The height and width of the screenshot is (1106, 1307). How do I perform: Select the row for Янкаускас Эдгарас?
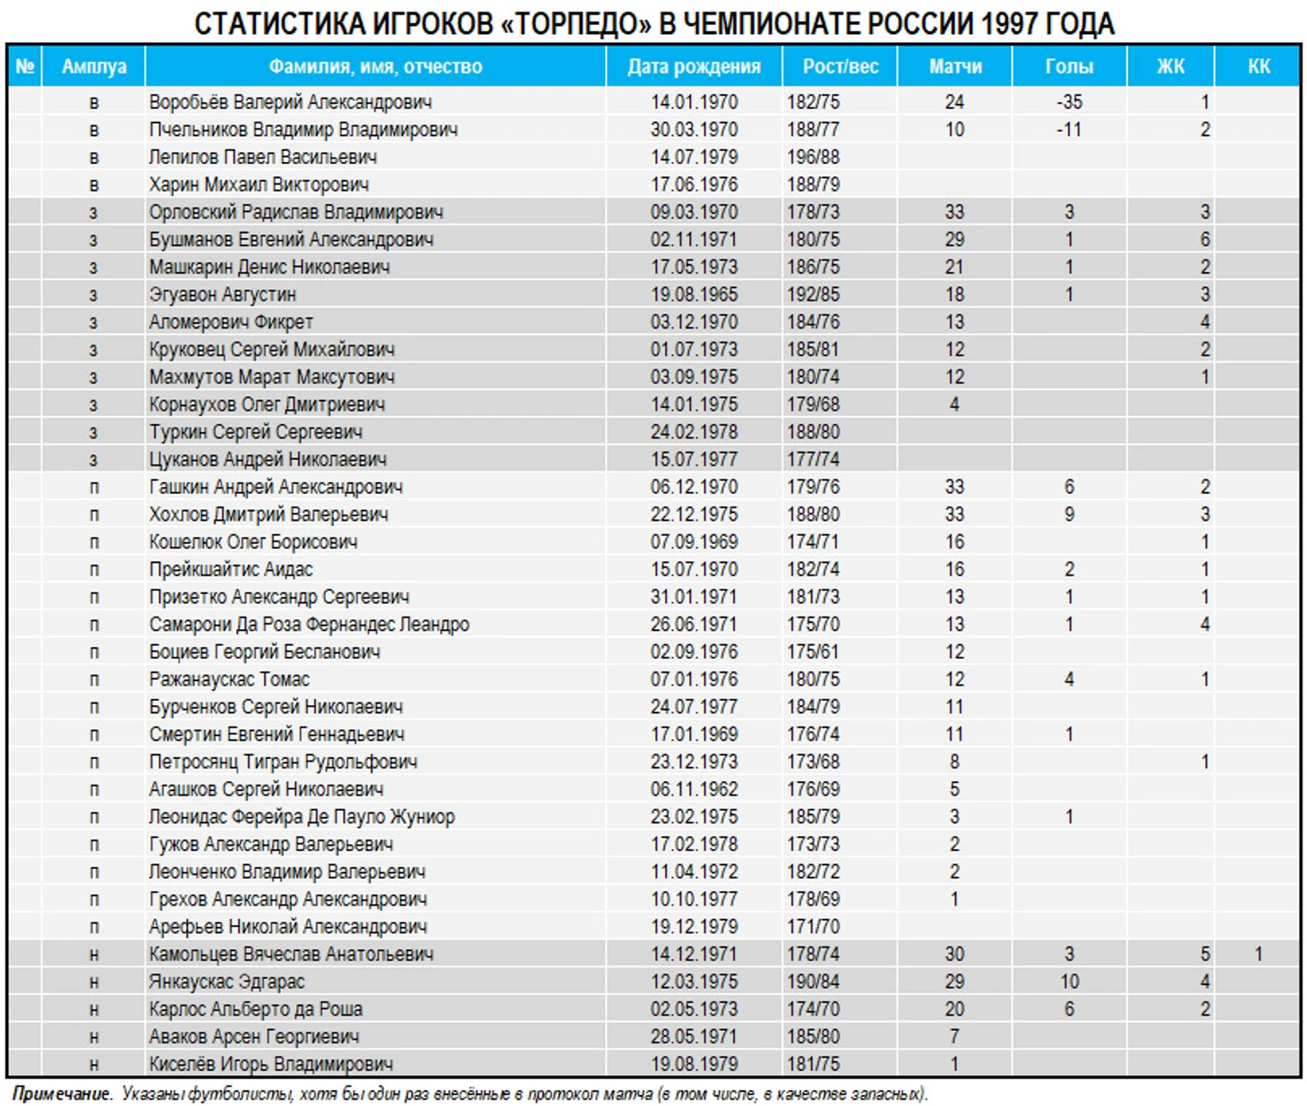click(653, 982)
